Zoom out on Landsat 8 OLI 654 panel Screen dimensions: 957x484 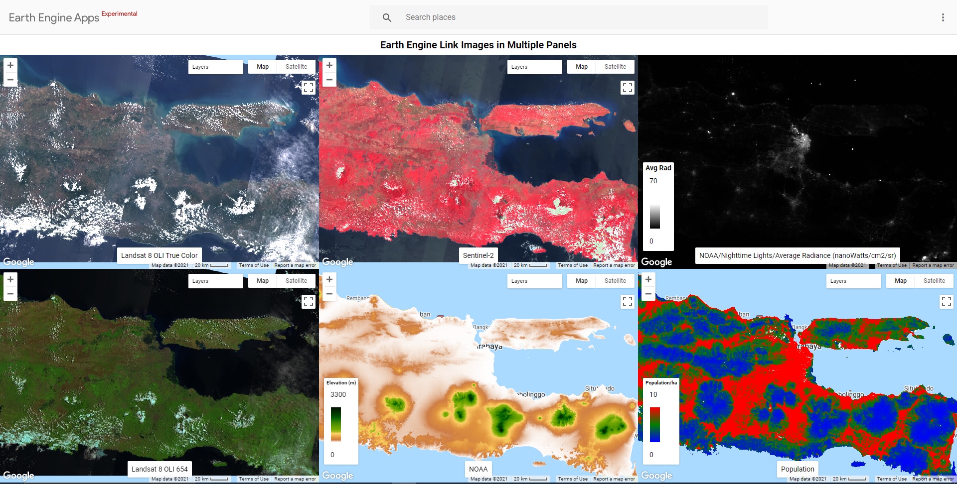point(10,294)
